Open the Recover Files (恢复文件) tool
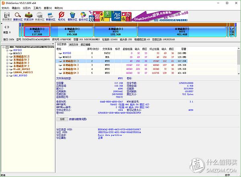 pos(29,16)
